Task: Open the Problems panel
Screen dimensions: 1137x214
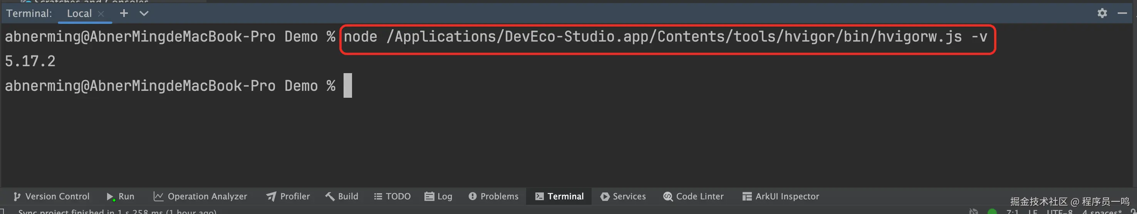Action: coord(493,196)
